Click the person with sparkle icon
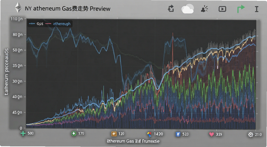 click(204, 9)
